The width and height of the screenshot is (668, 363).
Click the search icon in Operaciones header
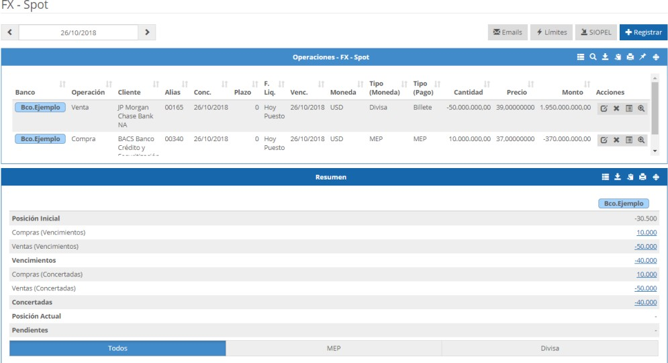[593, 57]
